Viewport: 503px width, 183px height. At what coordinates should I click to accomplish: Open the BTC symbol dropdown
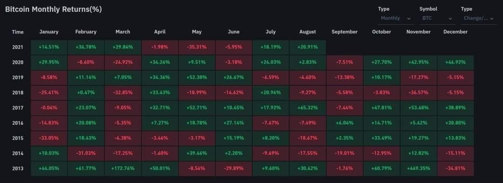click(x=437, y=19)
